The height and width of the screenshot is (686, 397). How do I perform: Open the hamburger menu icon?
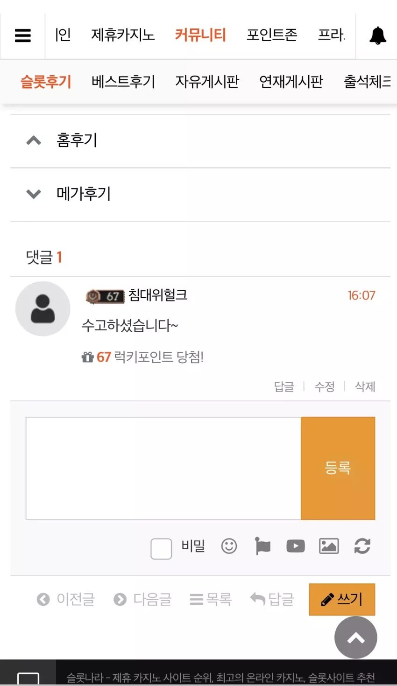point(23,35)
